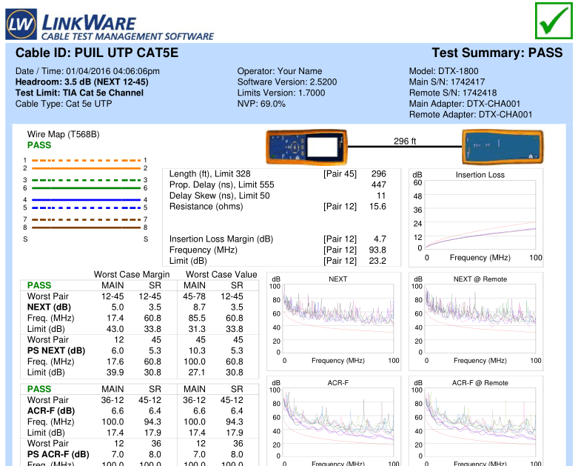Image resolution: width=578 pixels, height=466 pixels.
Task: Click the green PASS checkmark icon
Action: (x=554, y=21)
